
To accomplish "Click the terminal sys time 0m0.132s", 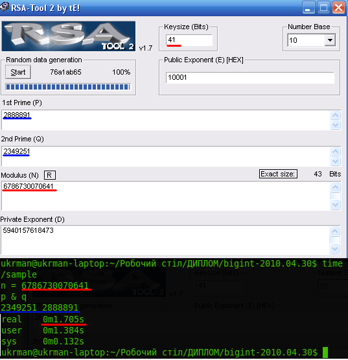I will pos(64,341).
